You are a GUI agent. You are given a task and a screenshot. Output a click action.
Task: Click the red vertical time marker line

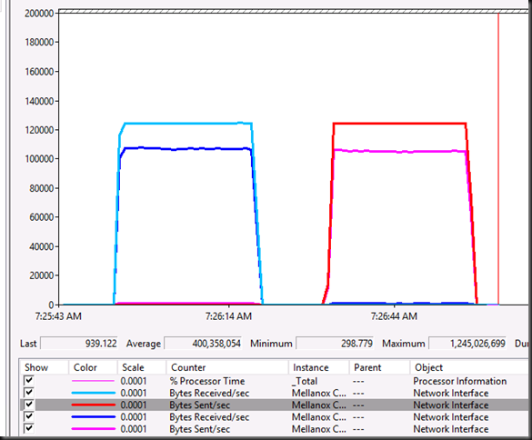[498, 159]
